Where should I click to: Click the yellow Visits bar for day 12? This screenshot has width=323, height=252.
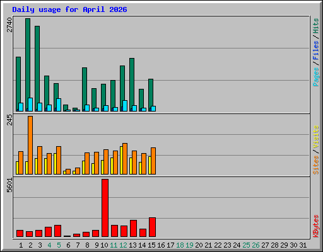[121, 160]
